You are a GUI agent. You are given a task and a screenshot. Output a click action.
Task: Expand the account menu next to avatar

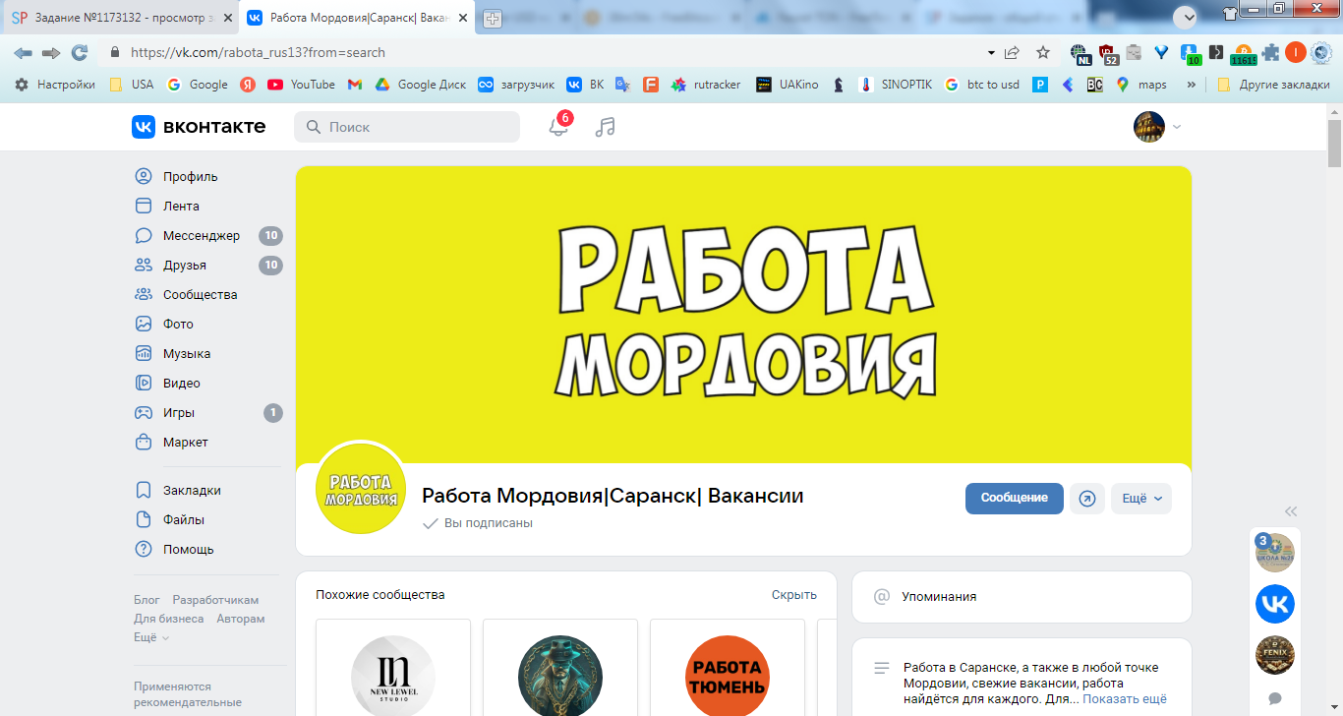[x=1177, y=127]
